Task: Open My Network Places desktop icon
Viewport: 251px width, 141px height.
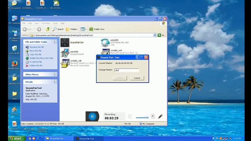Action: point(15,36)
